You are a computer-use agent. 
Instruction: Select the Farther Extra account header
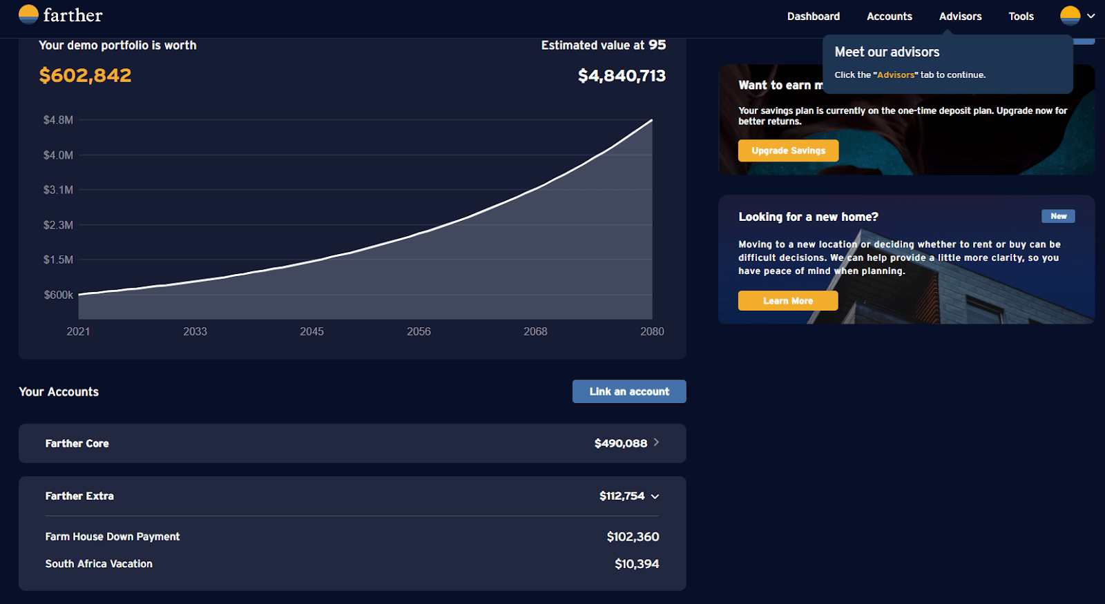pyautogui.click(x=352, y=496)
